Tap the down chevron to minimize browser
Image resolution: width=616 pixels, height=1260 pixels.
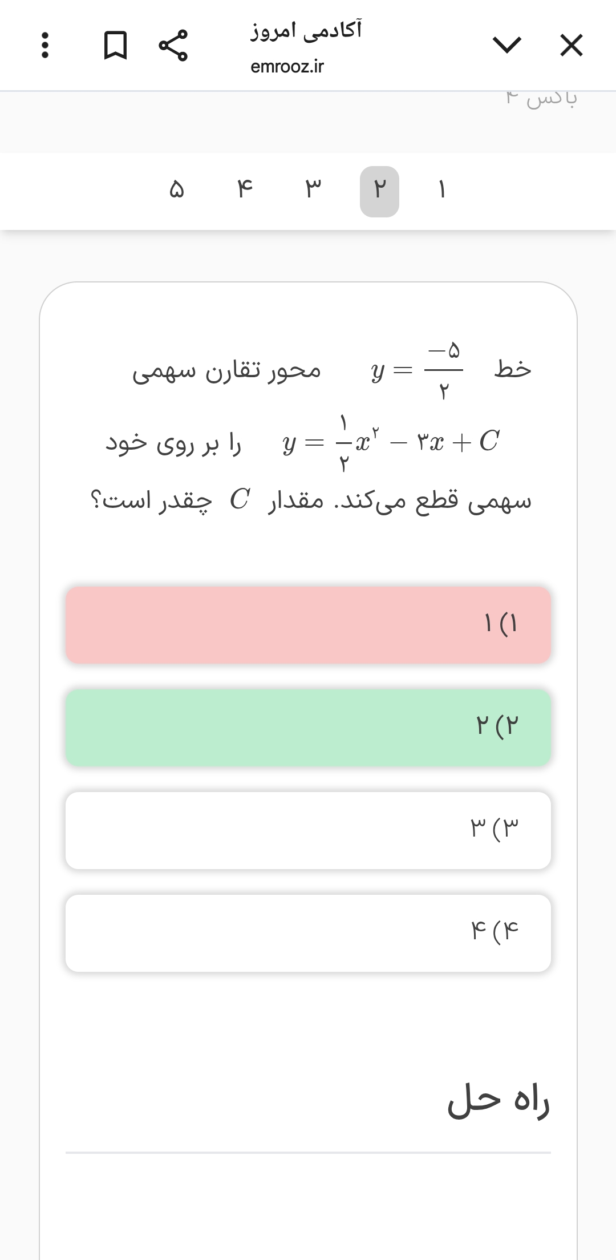[506, 45]
